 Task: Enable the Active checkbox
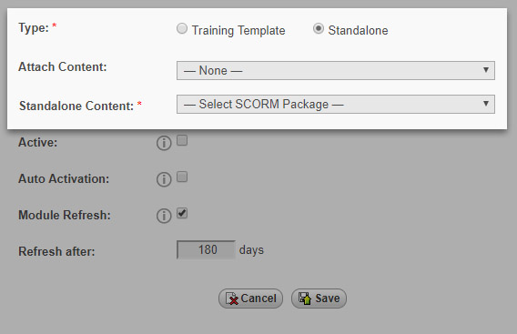[182, 140]
